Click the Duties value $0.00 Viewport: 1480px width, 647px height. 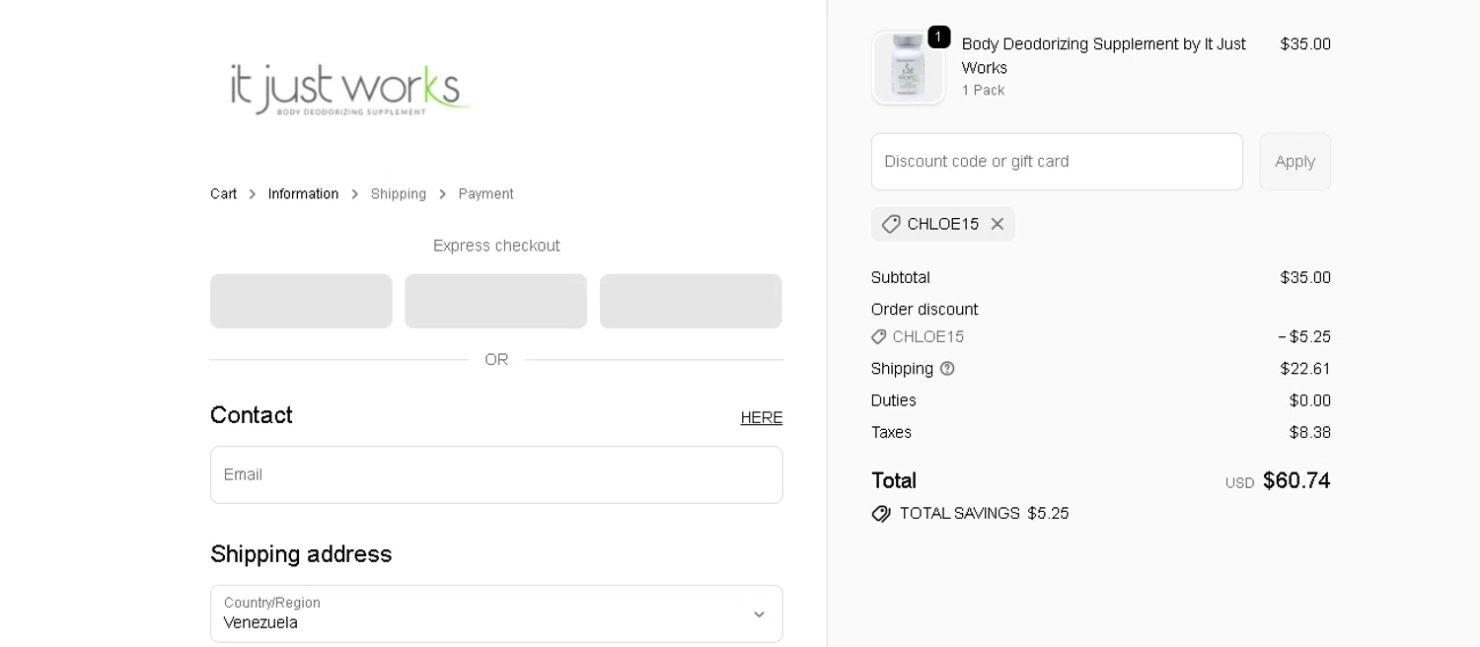pos(1310,400)
